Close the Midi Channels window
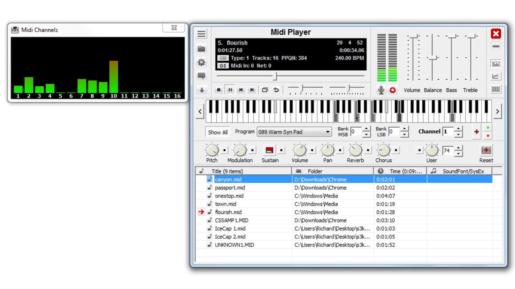The width and height of the screenshot is (515, 289). click(x=174, y=28)
